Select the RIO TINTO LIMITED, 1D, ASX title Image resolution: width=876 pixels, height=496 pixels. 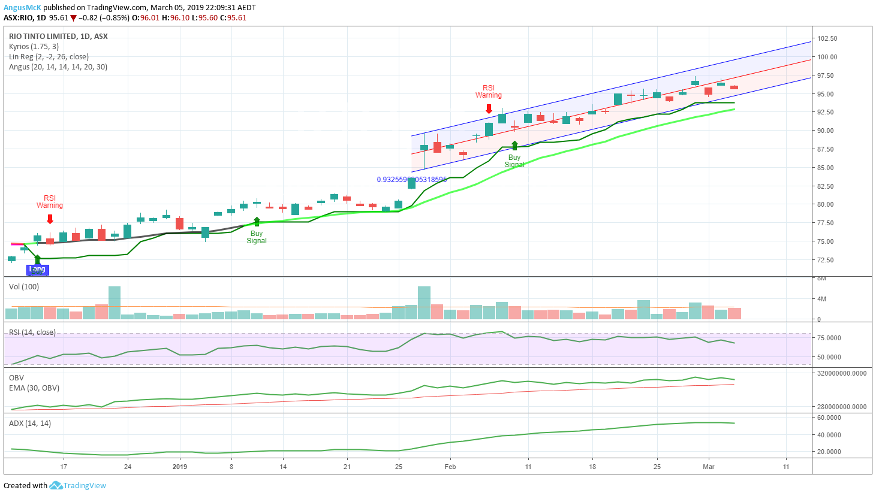(x=58, y=37)
